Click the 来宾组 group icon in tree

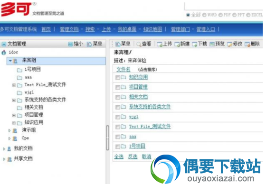15,61
